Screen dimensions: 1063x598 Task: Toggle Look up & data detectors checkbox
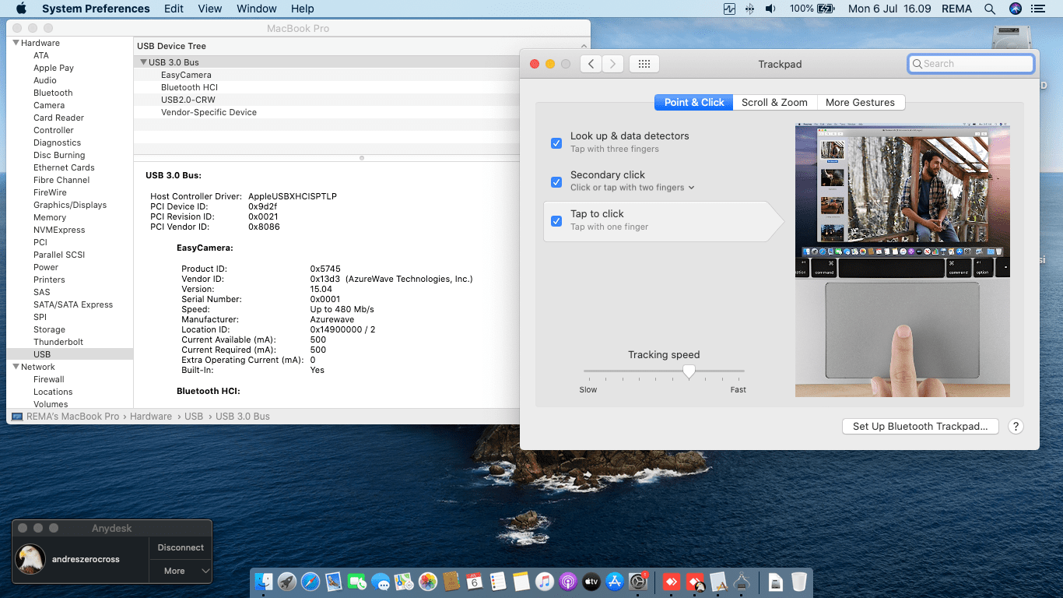pos(556,143)
